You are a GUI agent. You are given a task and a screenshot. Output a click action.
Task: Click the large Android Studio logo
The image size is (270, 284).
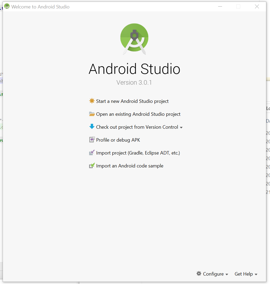pos(134,39)
